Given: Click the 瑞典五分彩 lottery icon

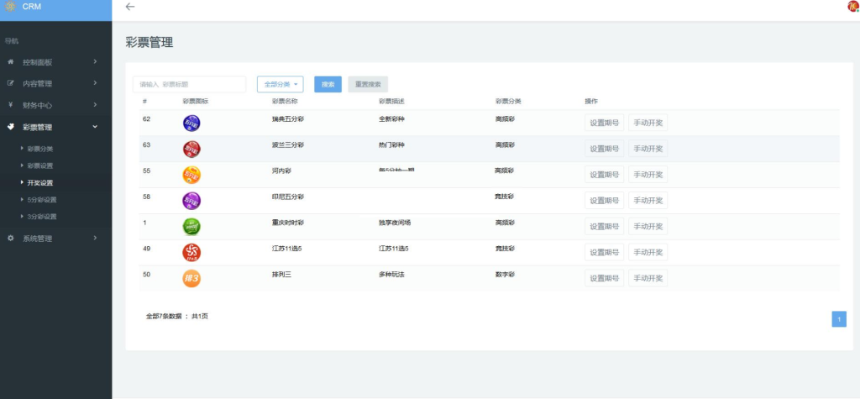Looking at the screenshot, I should [x=191, y=123].
